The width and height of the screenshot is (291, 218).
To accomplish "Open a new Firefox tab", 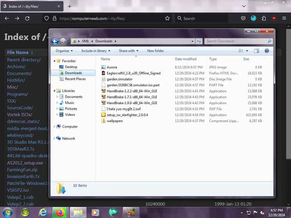I will (69, 7).
